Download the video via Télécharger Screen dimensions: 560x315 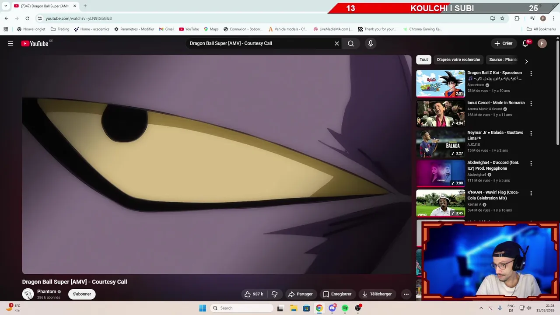[x=376, y=294]
